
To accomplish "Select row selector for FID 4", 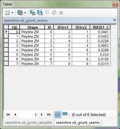I will coord(6,50).
